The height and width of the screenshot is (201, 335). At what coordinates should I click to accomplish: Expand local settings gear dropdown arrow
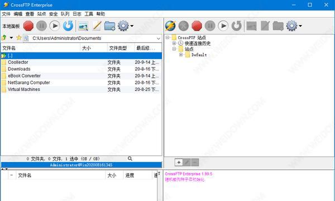tap(132, 26)
